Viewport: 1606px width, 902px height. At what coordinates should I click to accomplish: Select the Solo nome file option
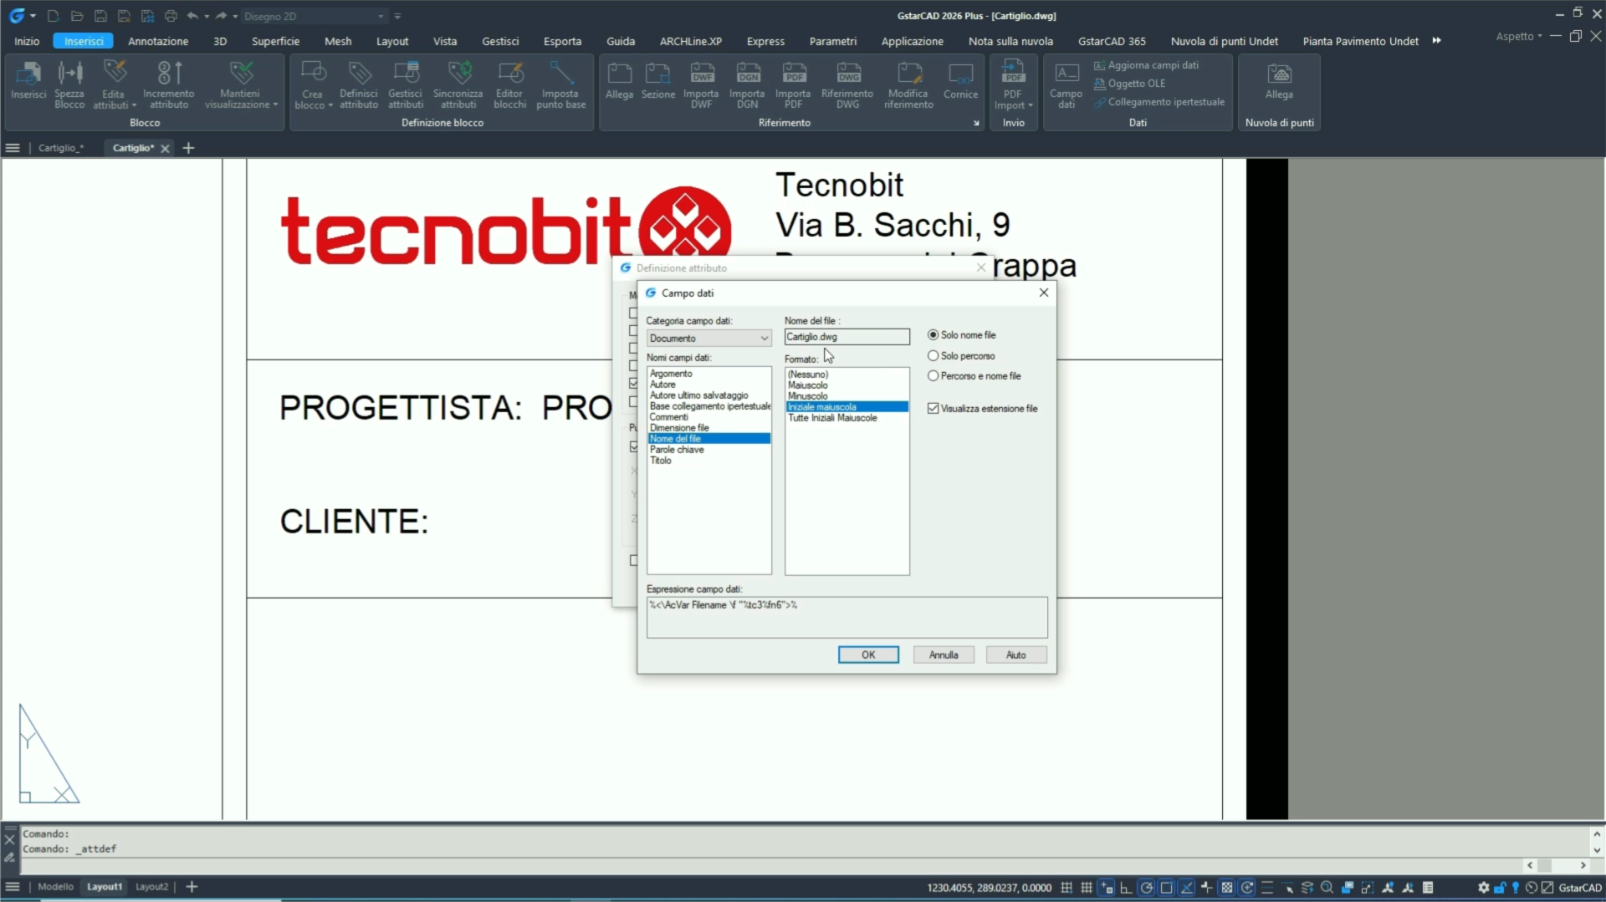(962, 334)
